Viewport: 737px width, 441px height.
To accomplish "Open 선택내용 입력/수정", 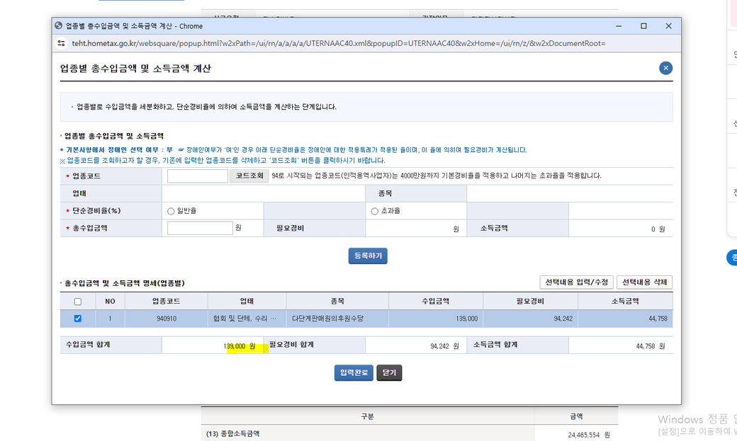I will [575, 282].
